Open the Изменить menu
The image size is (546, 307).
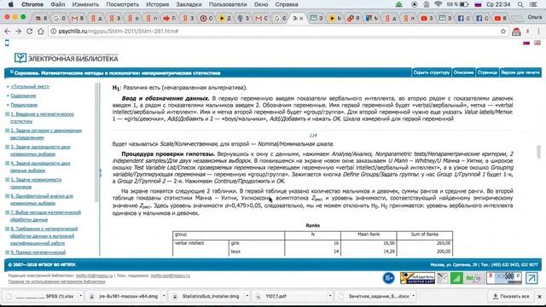[85, 4]
